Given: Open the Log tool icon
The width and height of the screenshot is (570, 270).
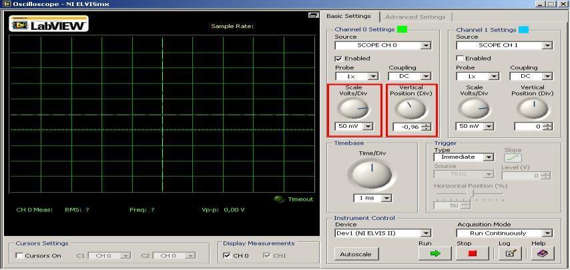Looking at the screenshot, I should point(510,253).
